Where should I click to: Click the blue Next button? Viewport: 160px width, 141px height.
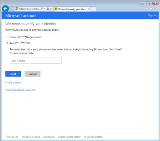[13, 74]
